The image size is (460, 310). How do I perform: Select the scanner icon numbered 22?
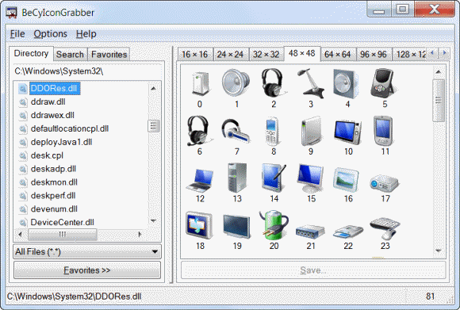[x=348, y=232]
